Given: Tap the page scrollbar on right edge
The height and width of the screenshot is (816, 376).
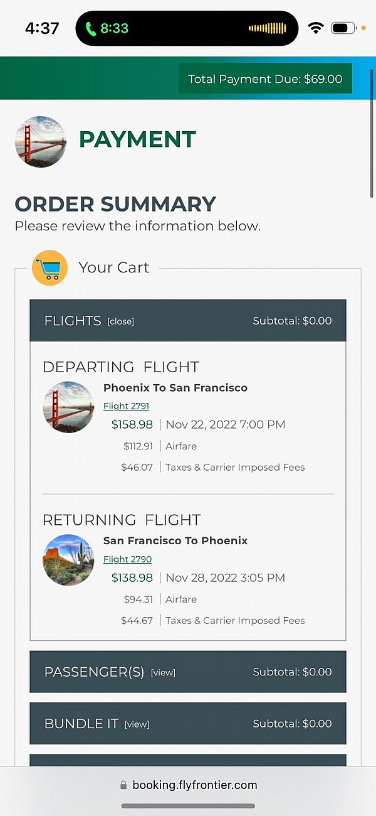Looking at the screenshot, I should coord(372,138).
